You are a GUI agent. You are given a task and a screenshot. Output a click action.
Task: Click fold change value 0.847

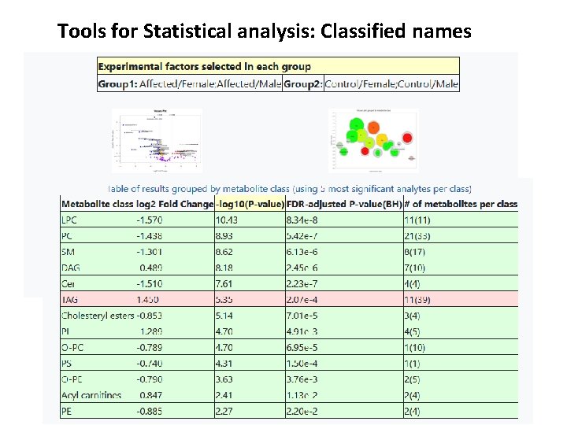click(151, 395)
